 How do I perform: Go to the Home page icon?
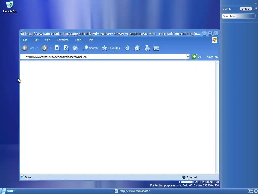click(x=75, y=48)
